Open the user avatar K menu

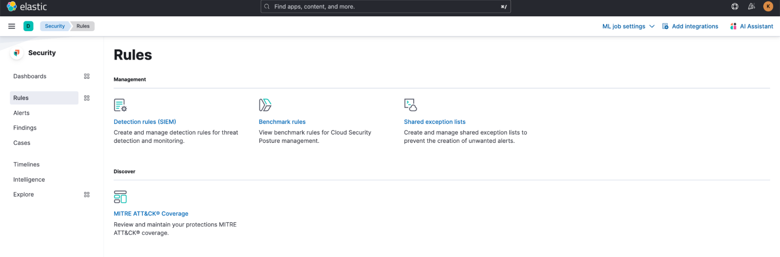(x=768, y=6)
